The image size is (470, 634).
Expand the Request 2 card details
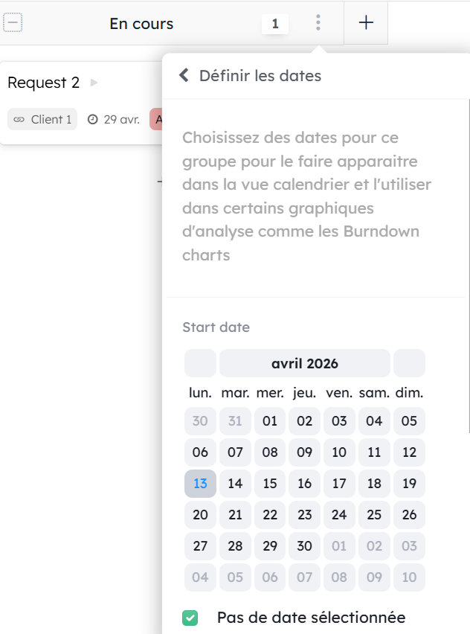[x=93, y=83]
